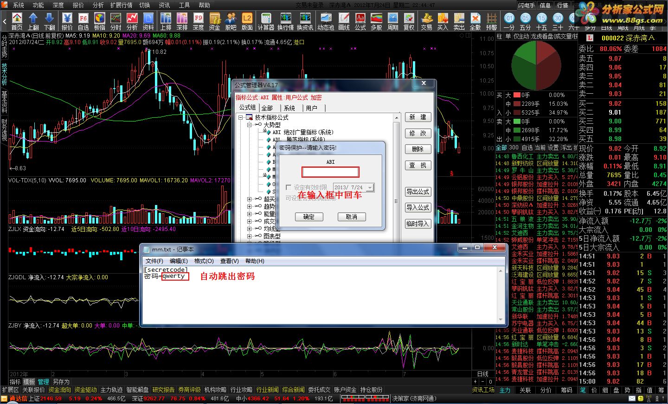The width and height of the screenshot is (668, 404).
Task: Open the 资金流向 bottom tab
Action: [x=60, y=390]
